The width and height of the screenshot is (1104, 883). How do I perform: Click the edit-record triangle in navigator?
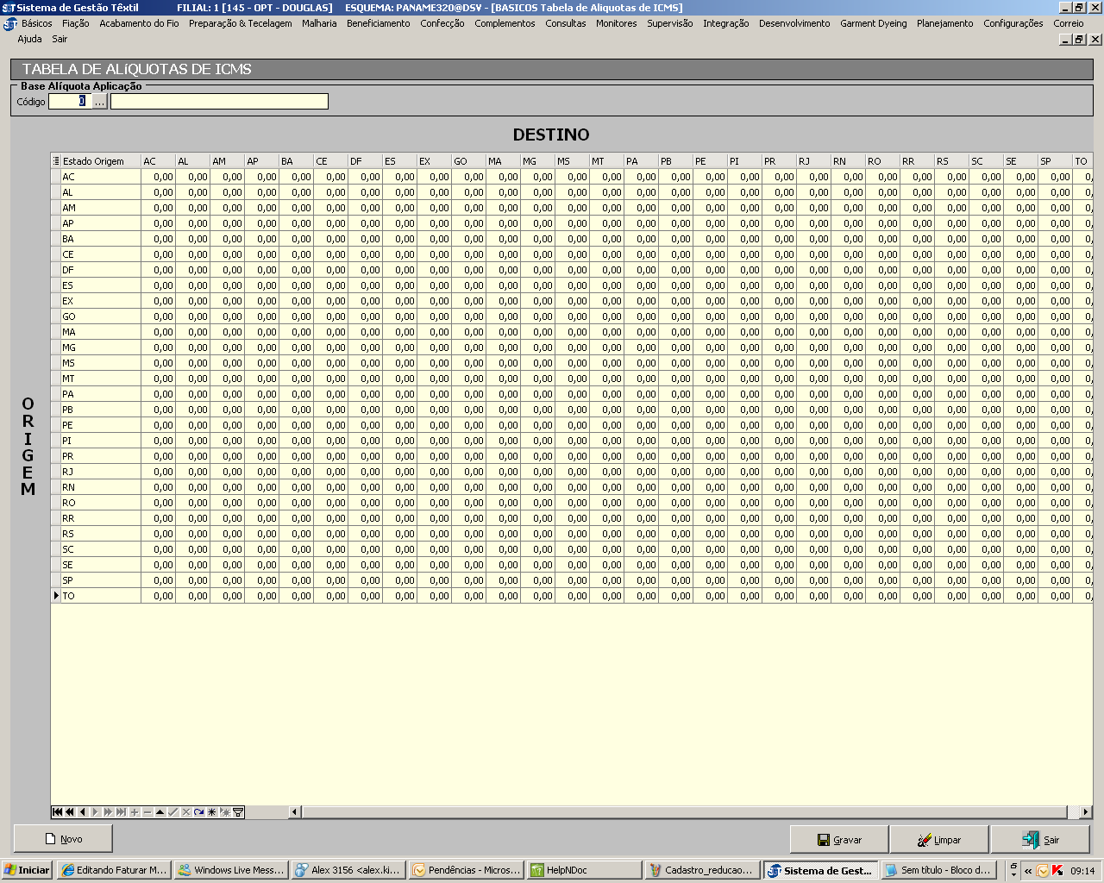(x=160, y=812)
